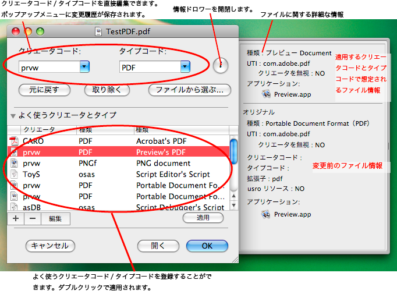Click the list scroll up arrow
The width and height of the screenshot is (397, 294).
233,196
